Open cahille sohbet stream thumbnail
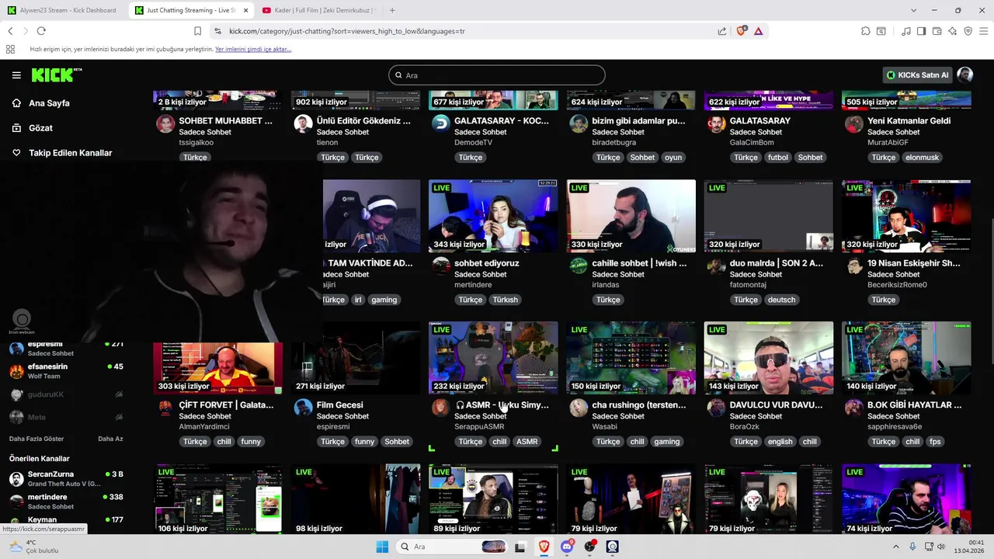Viewport: 994px width, 559px height. pos(631,216)
